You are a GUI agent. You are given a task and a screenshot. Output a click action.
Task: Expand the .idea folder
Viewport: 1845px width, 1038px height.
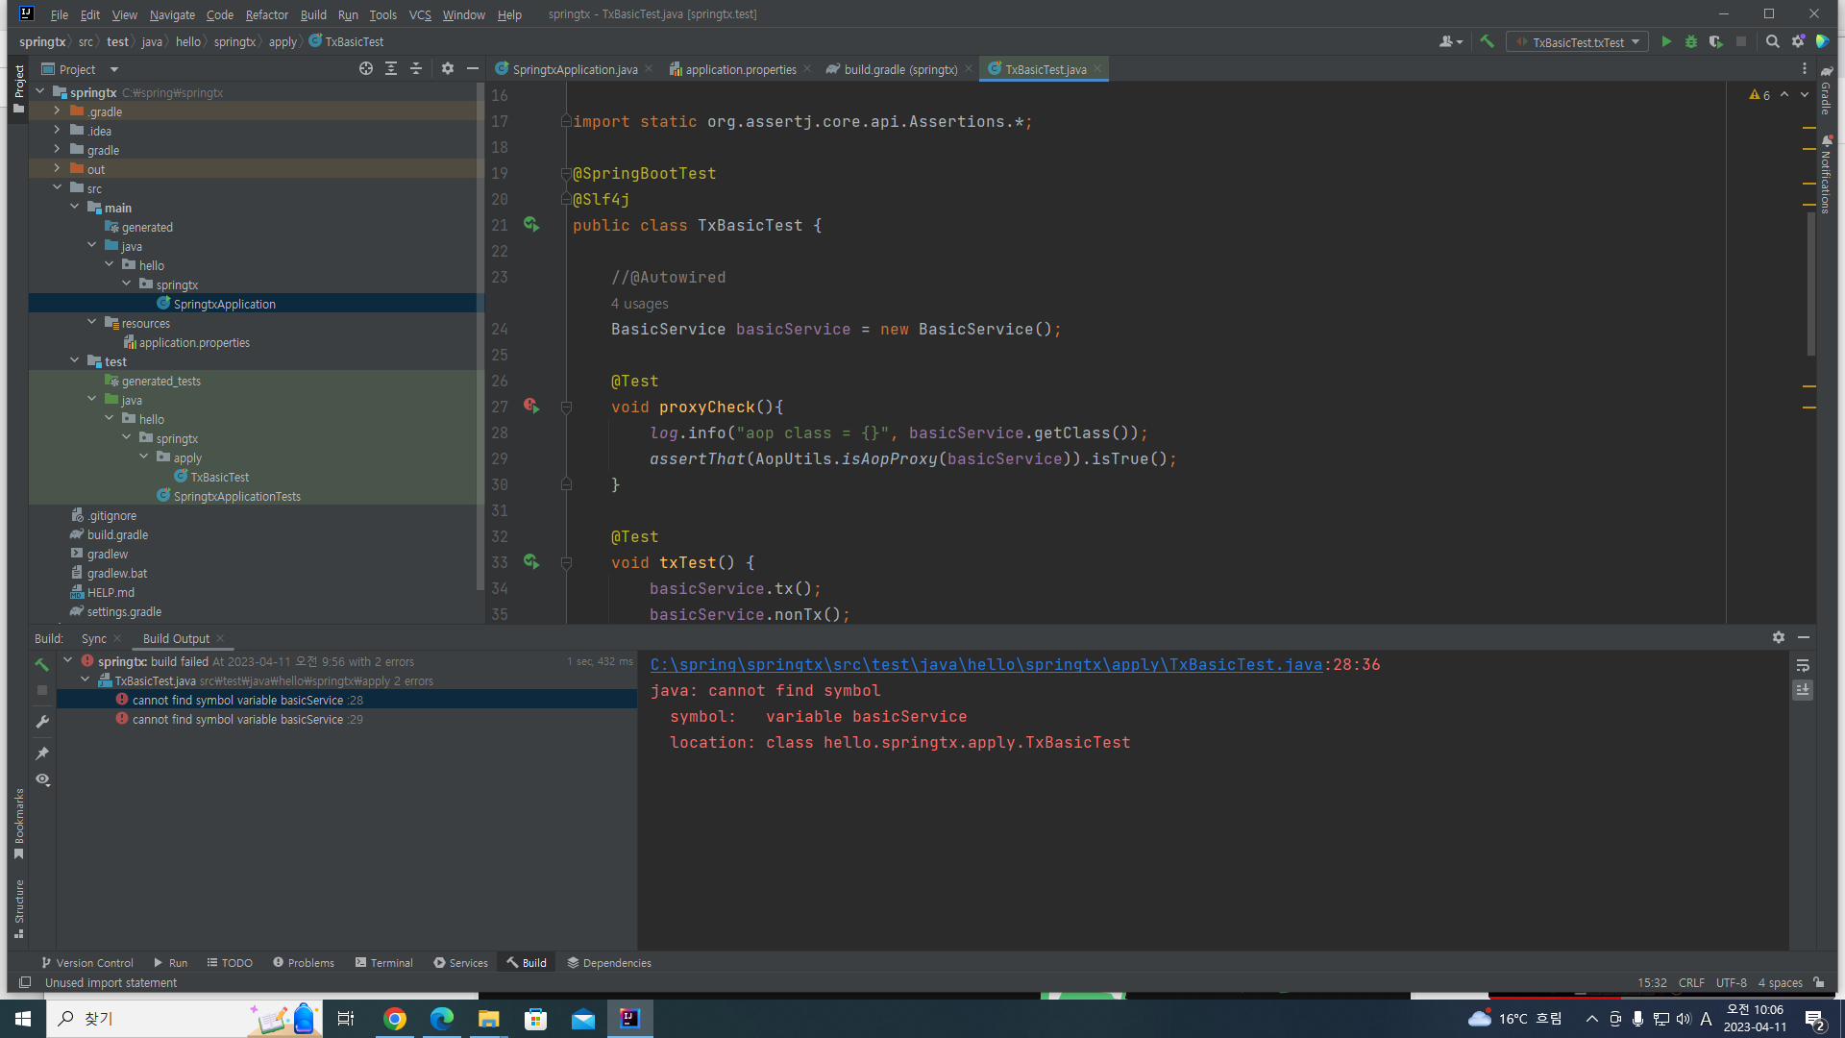point(57,131)
